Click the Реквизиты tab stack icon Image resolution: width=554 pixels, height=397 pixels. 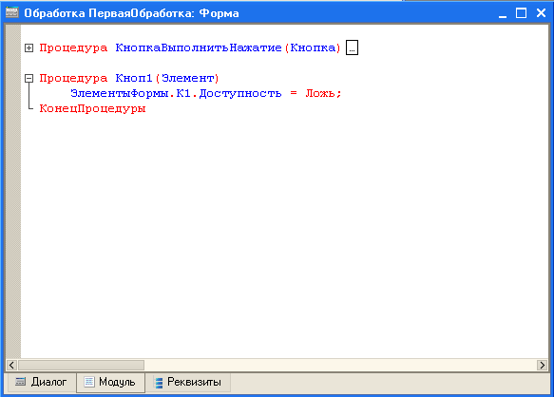click(x=159, y=382)
